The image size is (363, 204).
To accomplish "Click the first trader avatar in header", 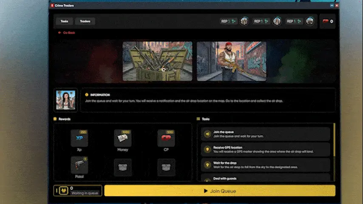I will coord(244,21).
